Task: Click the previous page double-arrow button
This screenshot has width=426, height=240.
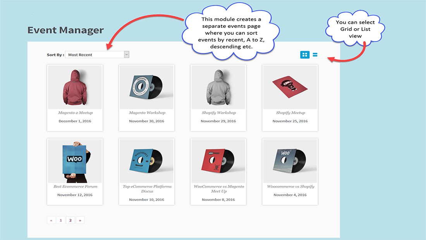Action: pyautogui.click(x=51, y=220)
